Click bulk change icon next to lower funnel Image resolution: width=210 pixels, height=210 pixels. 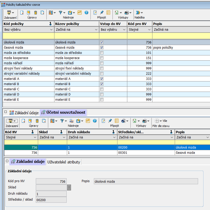tap(72, 121)
